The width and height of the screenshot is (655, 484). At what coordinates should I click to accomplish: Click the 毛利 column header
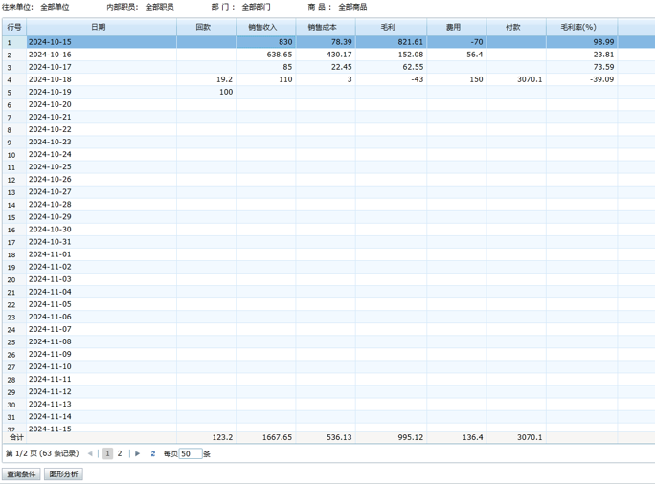[387, 28]
